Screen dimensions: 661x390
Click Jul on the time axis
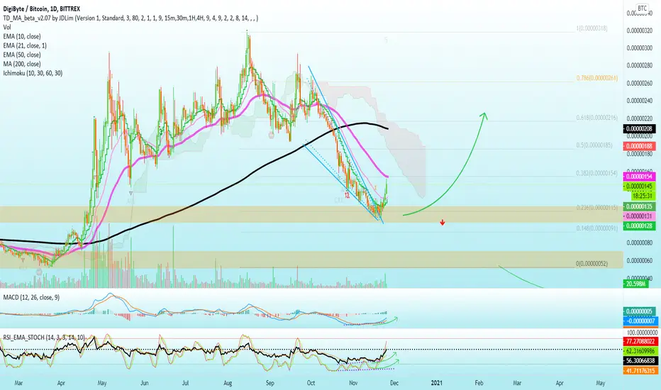pyautogui.click(x=186, y=383)
